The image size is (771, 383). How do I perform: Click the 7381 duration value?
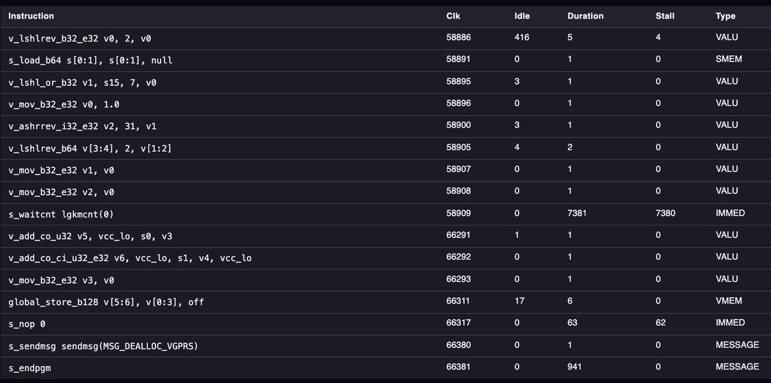click(x=578, y=213)
